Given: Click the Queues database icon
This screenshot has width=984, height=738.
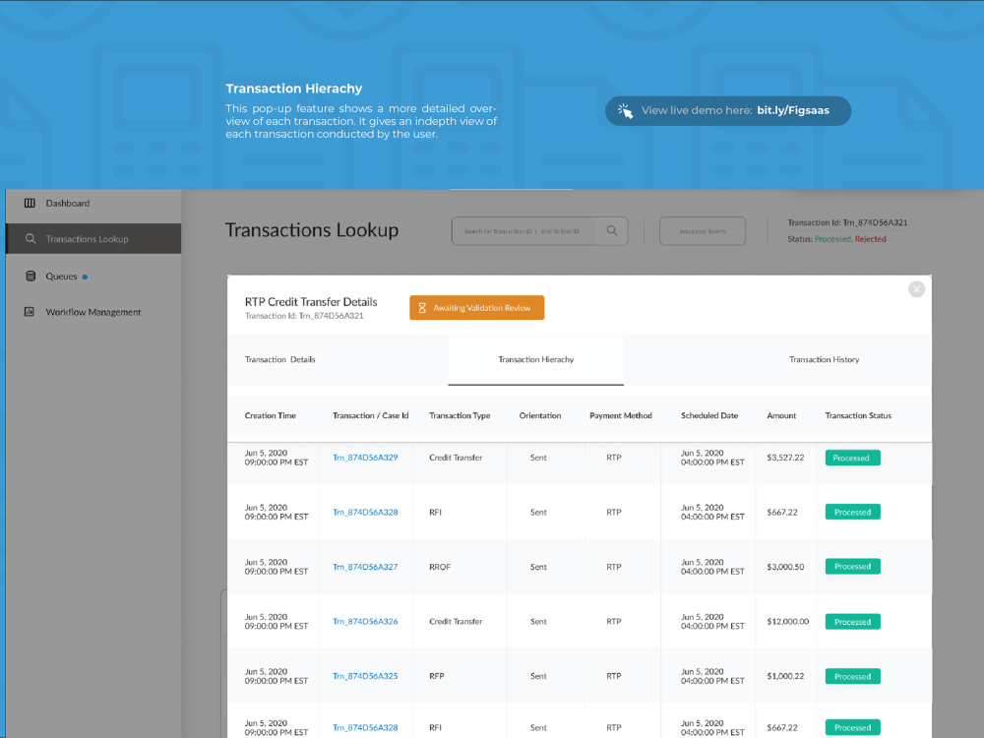Looking at the screenshot, I should point(31,277).
